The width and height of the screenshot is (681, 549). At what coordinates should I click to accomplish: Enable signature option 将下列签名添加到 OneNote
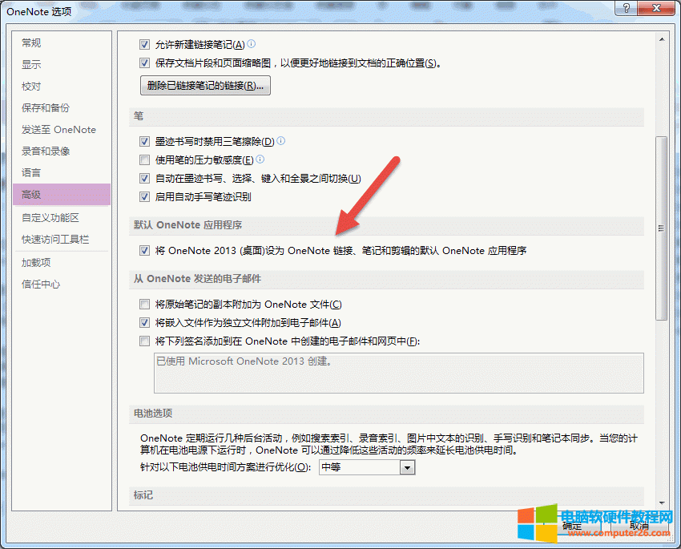[145, 341]
